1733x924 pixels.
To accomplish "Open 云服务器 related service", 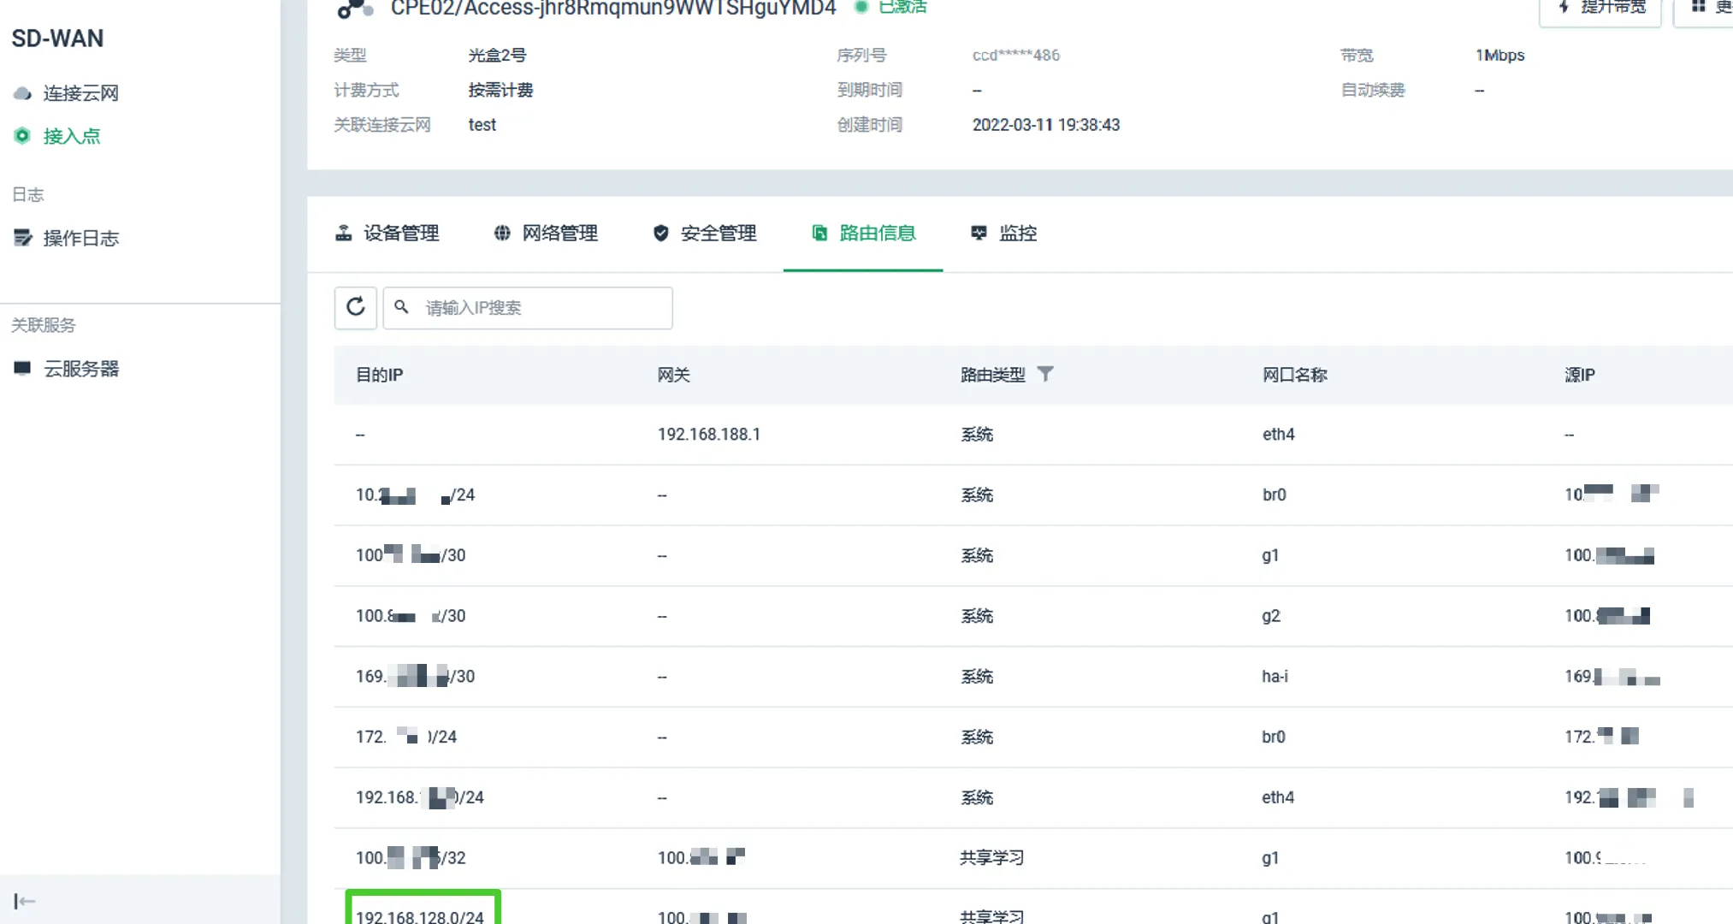I will point(81,369).
